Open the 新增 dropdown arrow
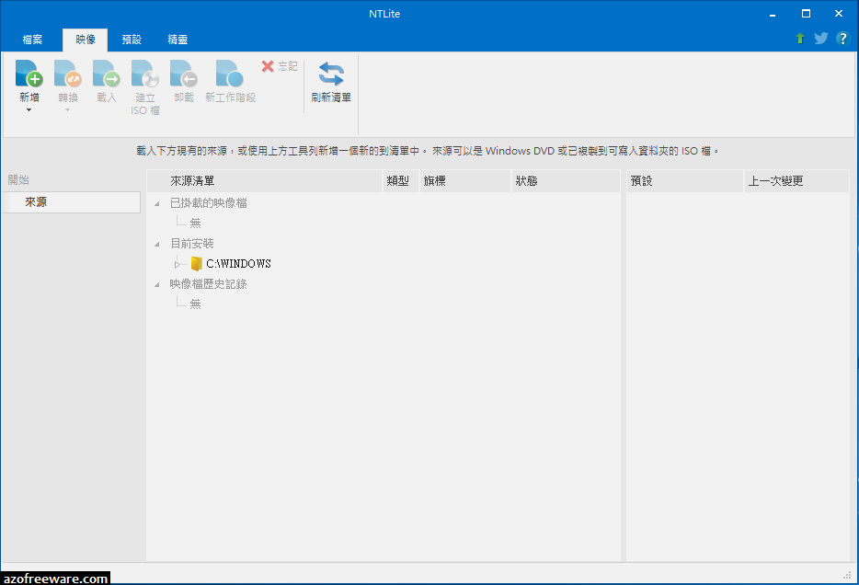The image size is (859, 585). (x=29, y=110)
